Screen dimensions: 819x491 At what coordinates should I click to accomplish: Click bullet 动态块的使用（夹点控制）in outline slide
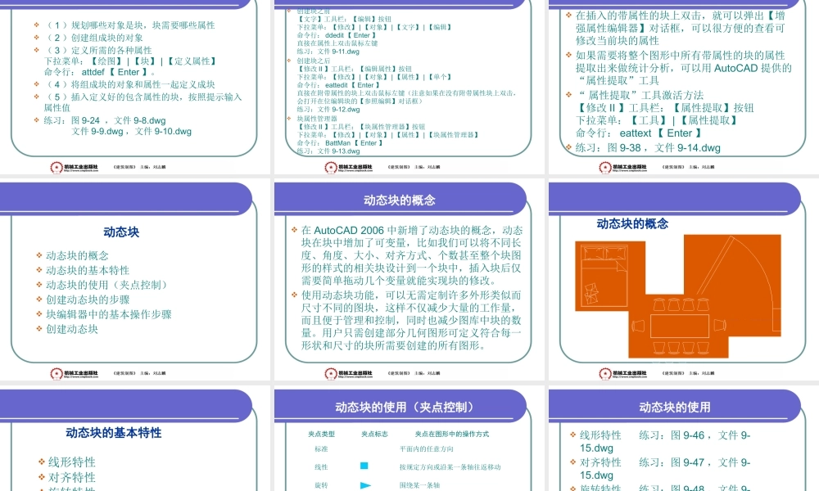108,285
